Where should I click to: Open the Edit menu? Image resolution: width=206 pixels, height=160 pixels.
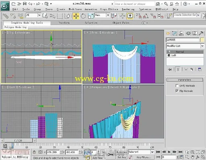pos(15,9)
